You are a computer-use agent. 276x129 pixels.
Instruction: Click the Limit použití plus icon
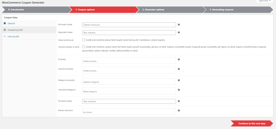click(5, 36)
